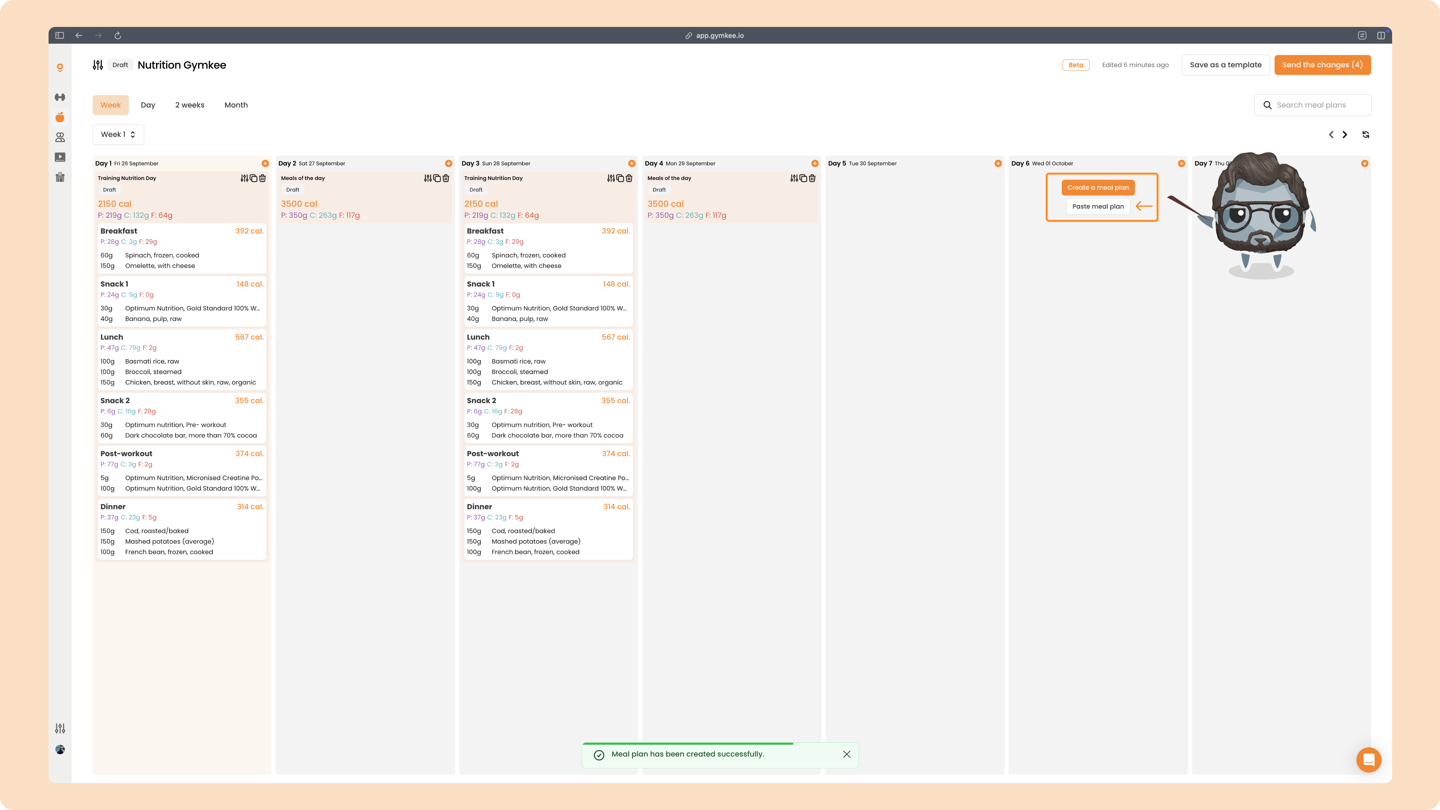Open the chat support bubble

1368,760
